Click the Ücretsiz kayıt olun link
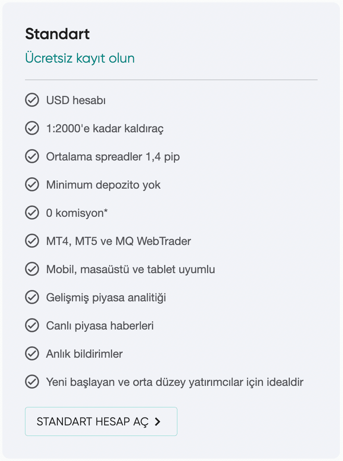Image resolution: width=343 pixels, height=461 pixels. pos(80,58)
